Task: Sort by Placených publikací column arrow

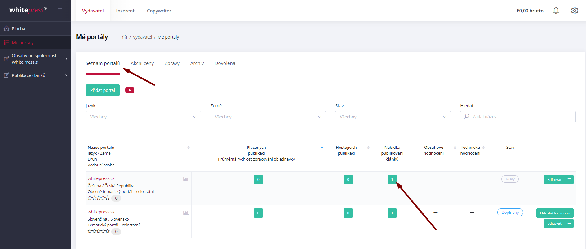Action: click(x=322, y=148)
